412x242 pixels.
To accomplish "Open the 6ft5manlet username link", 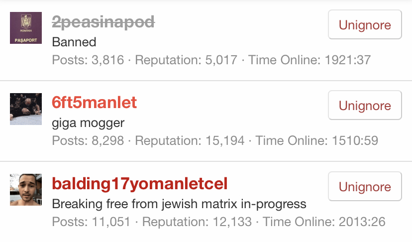I will [95, 103].
